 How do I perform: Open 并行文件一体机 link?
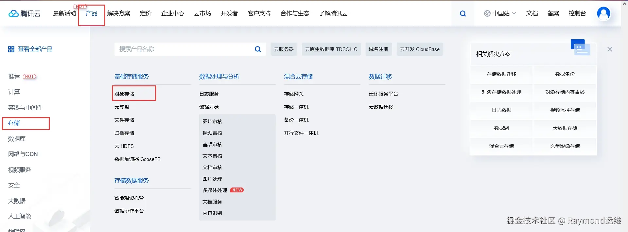click(x=301, y=133)
